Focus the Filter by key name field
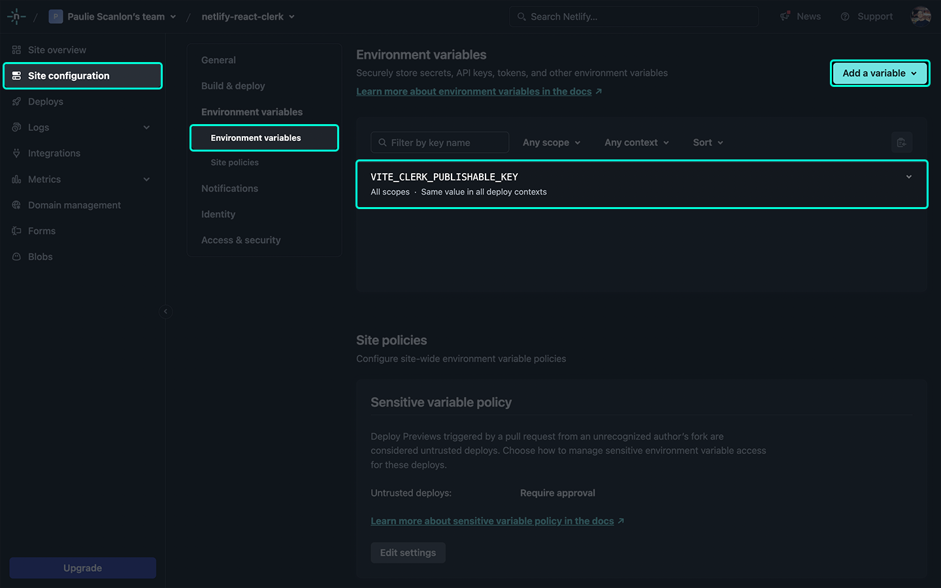941x588 pixels. pos(440,142)
